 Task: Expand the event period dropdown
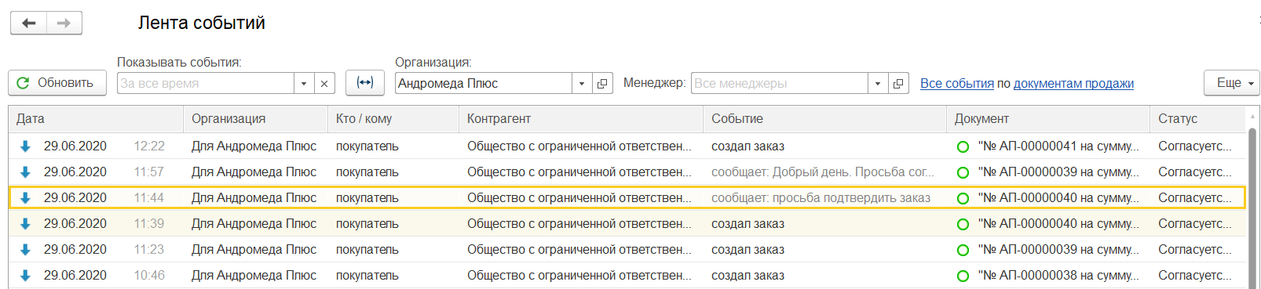coord(304,83)
